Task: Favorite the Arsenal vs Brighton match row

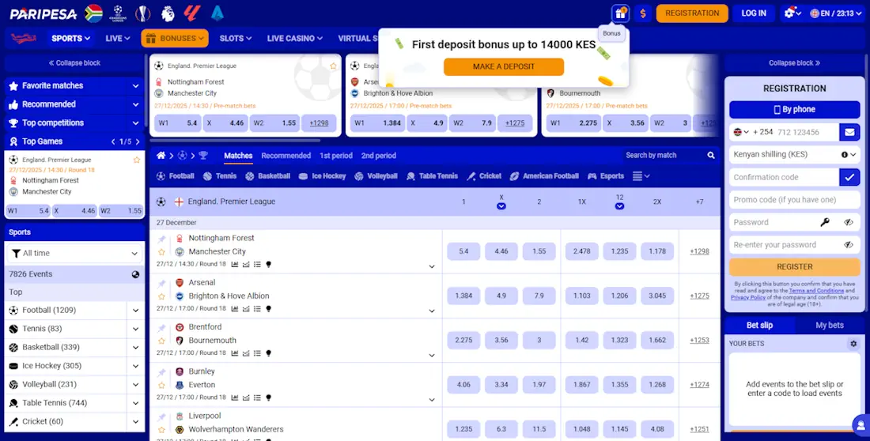Action: click(x=161, y=296)
